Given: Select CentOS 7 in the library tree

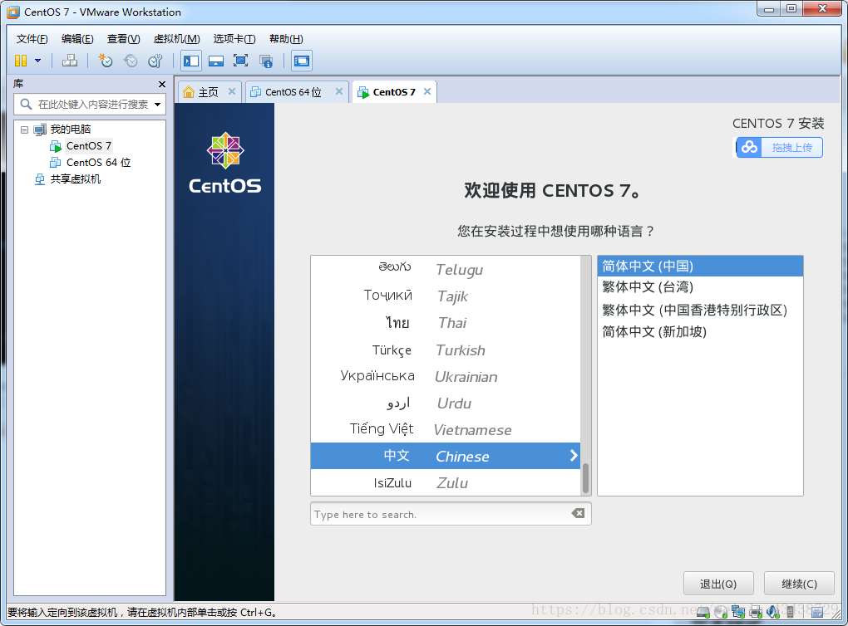Looking at the screenshot, I should (x=89, y=146).
